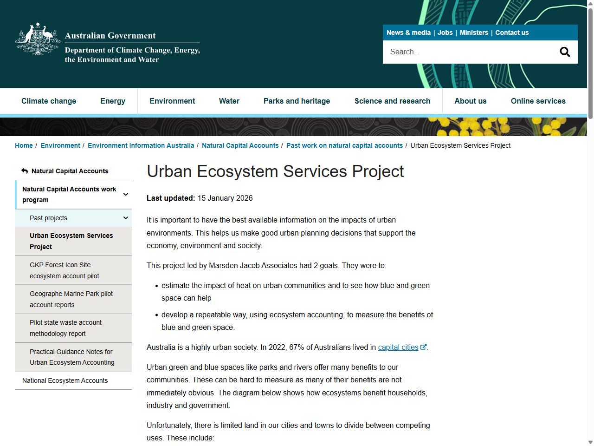Click the search magnifying glass icon
The image size is (594, 446).
[x=564, y=52]
